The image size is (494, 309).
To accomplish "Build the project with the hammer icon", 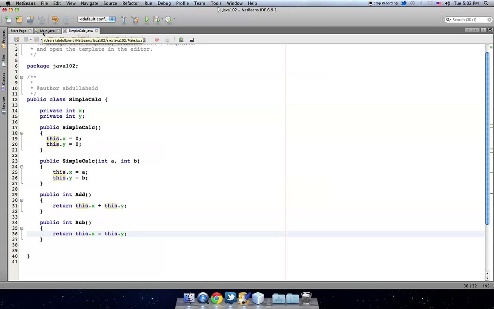I will 124,19.
